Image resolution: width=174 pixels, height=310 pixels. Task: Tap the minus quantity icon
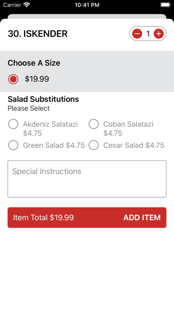(137, 34)
